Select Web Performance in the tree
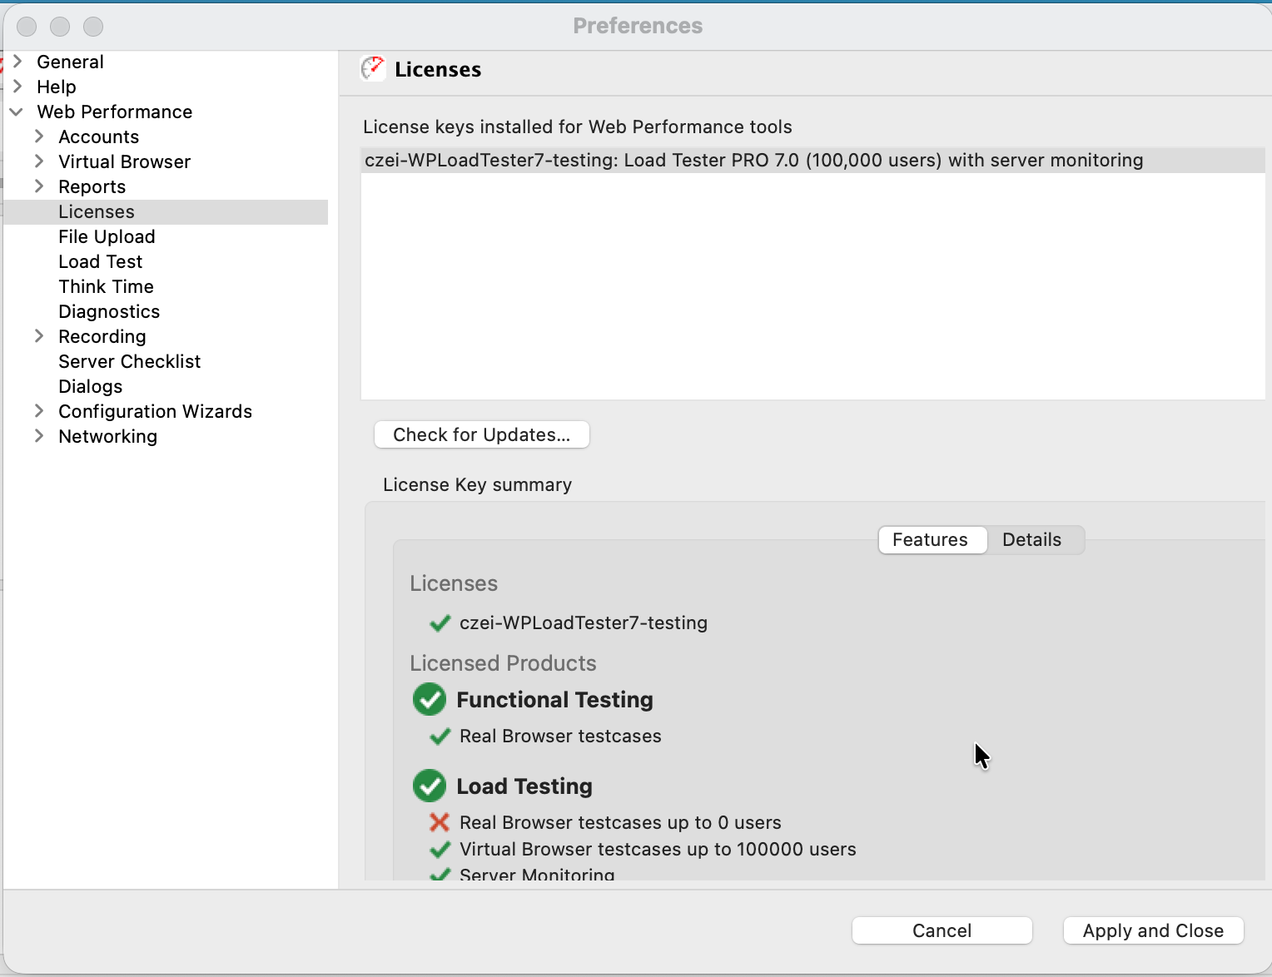This screenshot has width=1272, height=977. tap(115, 112)
